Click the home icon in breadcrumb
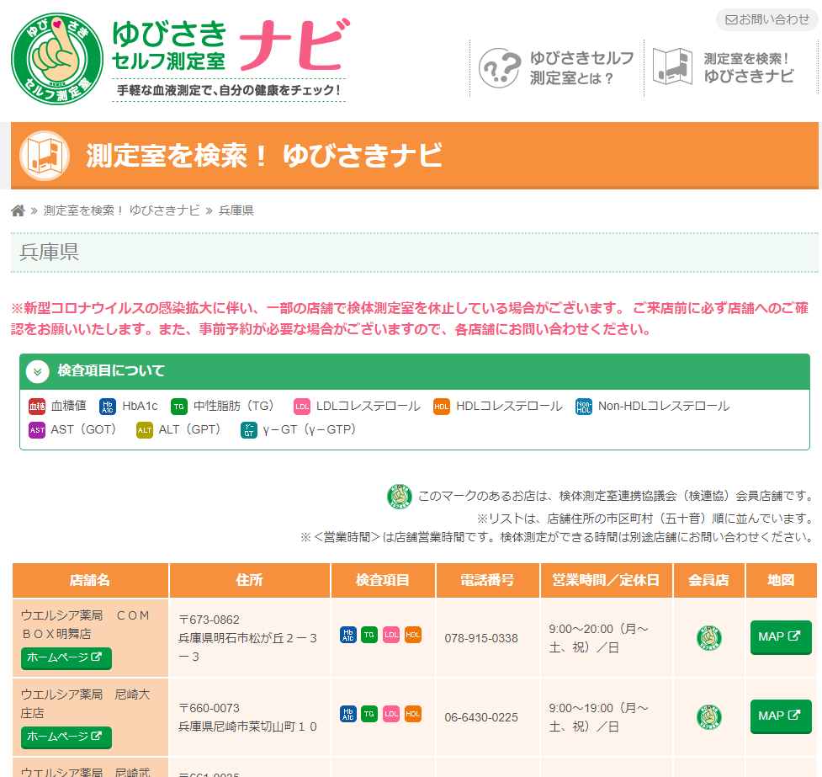Image resolution: width=822 pixels, height=777 pixels. tap(18, 210)
